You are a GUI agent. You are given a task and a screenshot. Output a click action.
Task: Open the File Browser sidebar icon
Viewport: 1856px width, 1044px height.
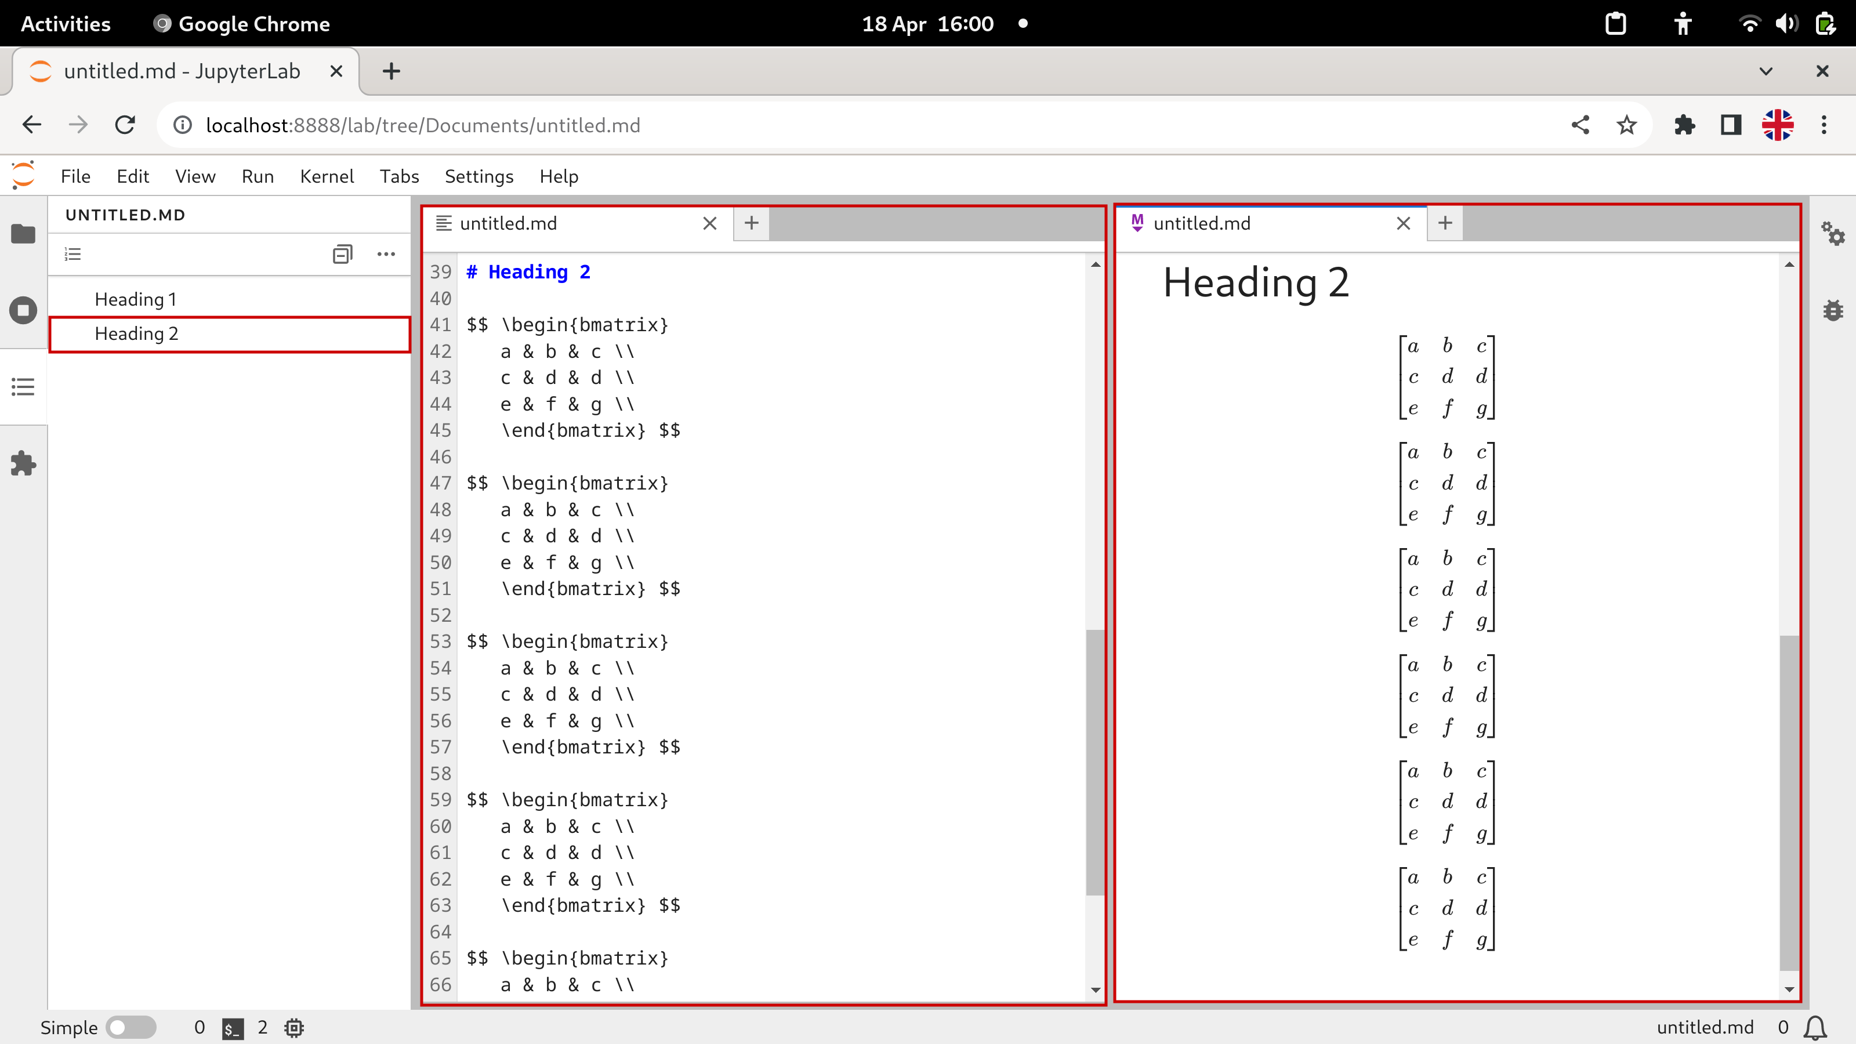pyautogui.click(x=23, y=234)
